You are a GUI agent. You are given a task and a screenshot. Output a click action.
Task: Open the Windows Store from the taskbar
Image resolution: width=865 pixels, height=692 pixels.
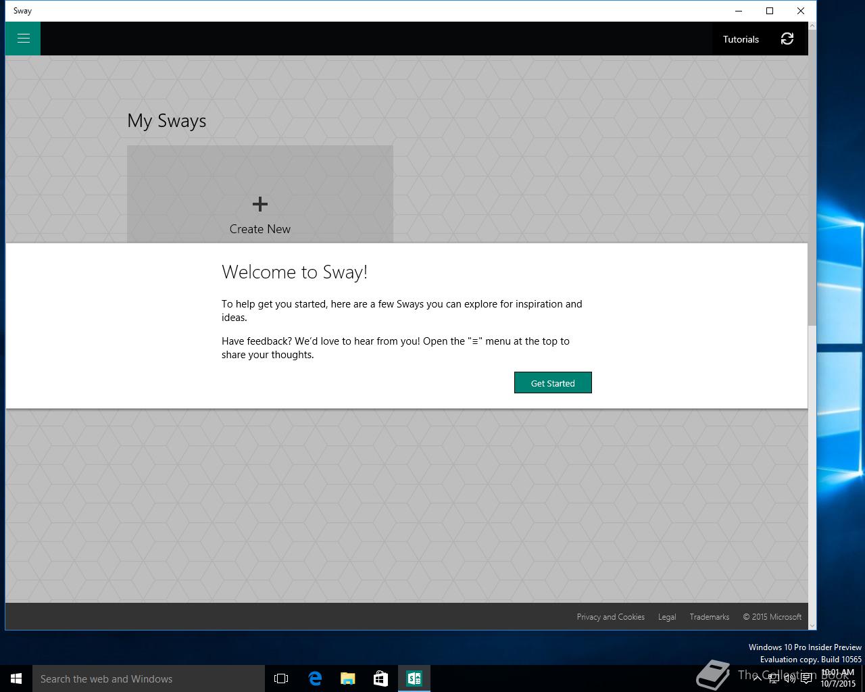(381, 678)
